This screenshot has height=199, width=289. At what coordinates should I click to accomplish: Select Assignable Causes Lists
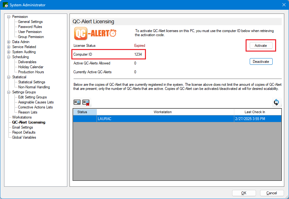point(36,102)
